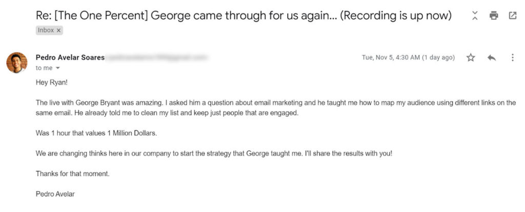525x212 pixels.
Task: Click the blurred sender email address
Action: pos(156,57)
